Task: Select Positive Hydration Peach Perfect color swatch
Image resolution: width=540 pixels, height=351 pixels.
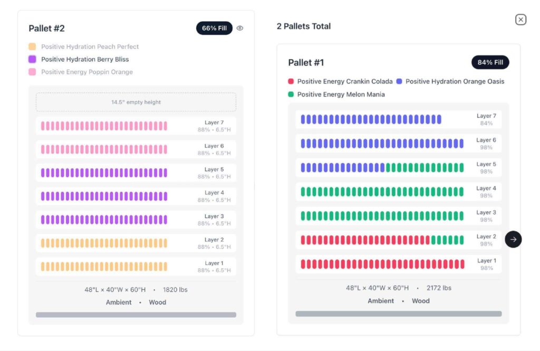Action: tap(33, 46)
